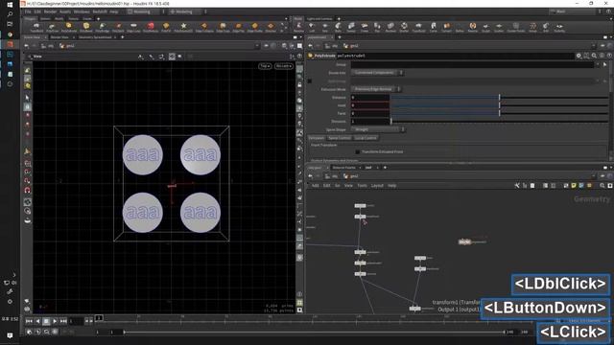
Task: Open the File menu
Action: pos(28,11)
